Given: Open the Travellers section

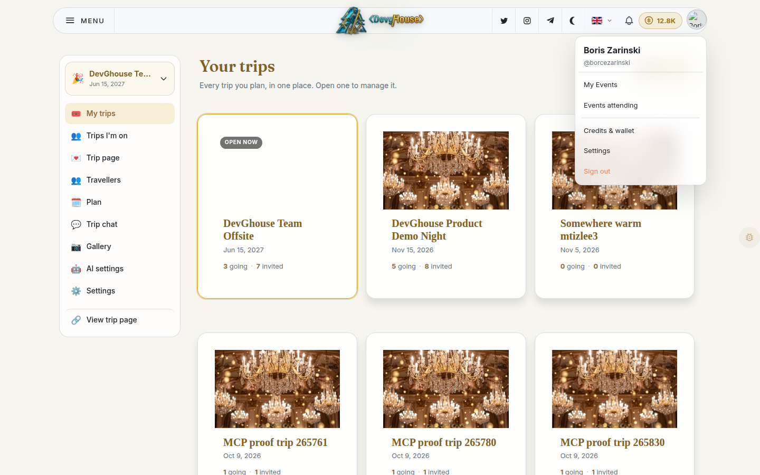Looking at the screenshot, I should pyautogui.click(x=120, y=180).
